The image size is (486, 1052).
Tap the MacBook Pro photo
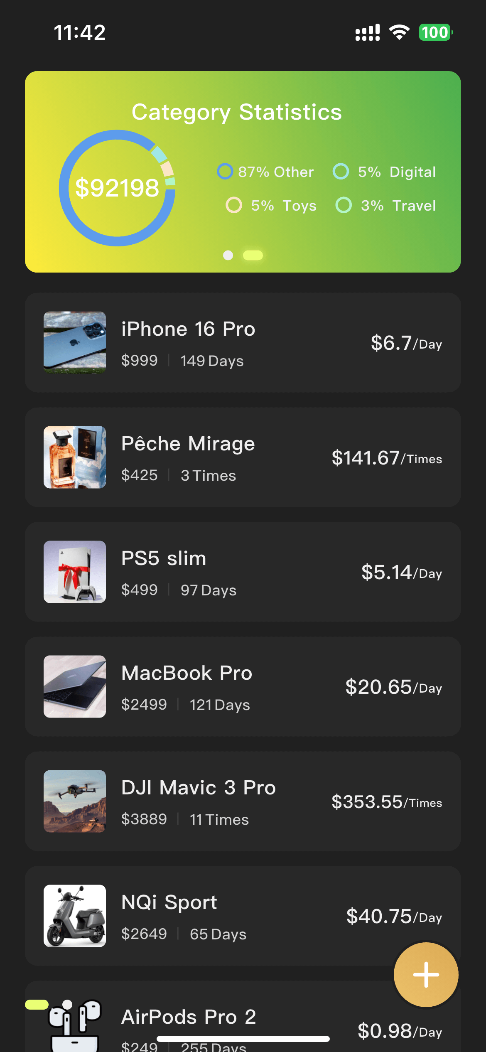point(75,686)
